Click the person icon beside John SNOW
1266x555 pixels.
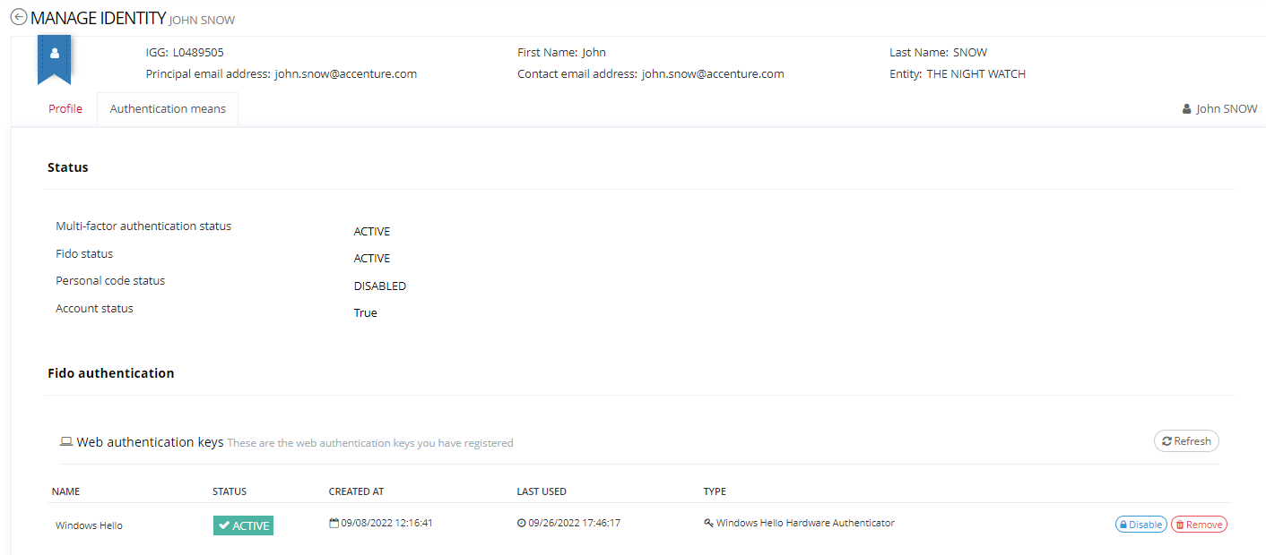1187,109
